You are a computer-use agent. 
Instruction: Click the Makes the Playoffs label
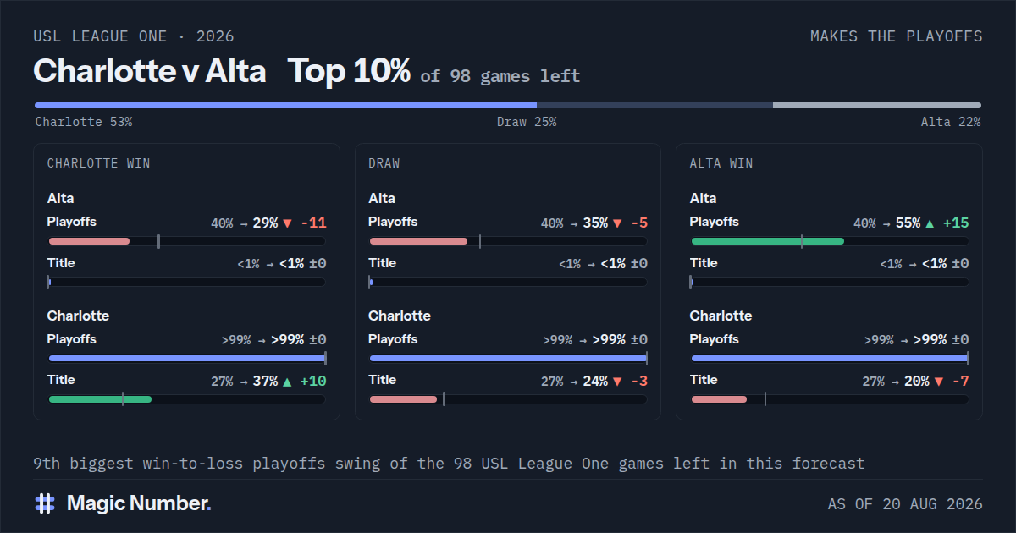coord(897,36)
